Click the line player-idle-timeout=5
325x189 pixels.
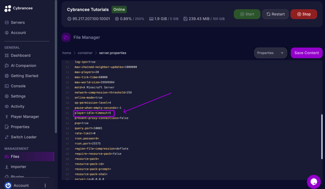click(93, 113)
